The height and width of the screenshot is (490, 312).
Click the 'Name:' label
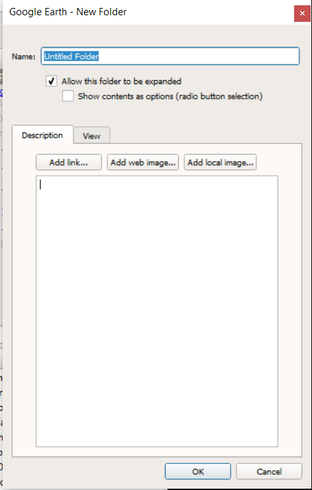(x=24, y=56)
